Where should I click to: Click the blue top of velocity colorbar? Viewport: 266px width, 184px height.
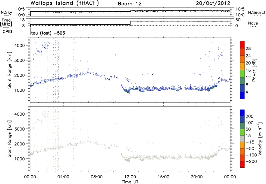[x=242, y=113]
